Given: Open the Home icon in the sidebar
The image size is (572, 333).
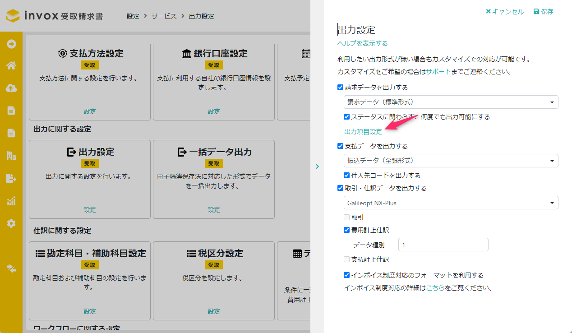Looking at the screenshot, I should click(11, 66).
